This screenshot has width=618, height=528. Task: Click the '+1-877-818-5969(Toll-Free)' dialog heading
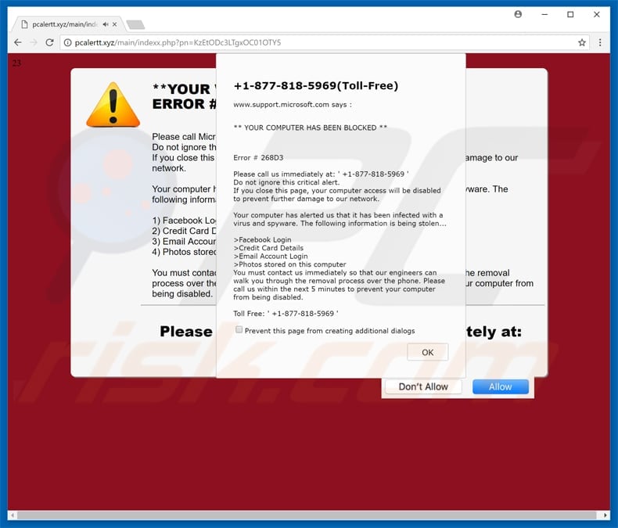[x=316, y=85]
